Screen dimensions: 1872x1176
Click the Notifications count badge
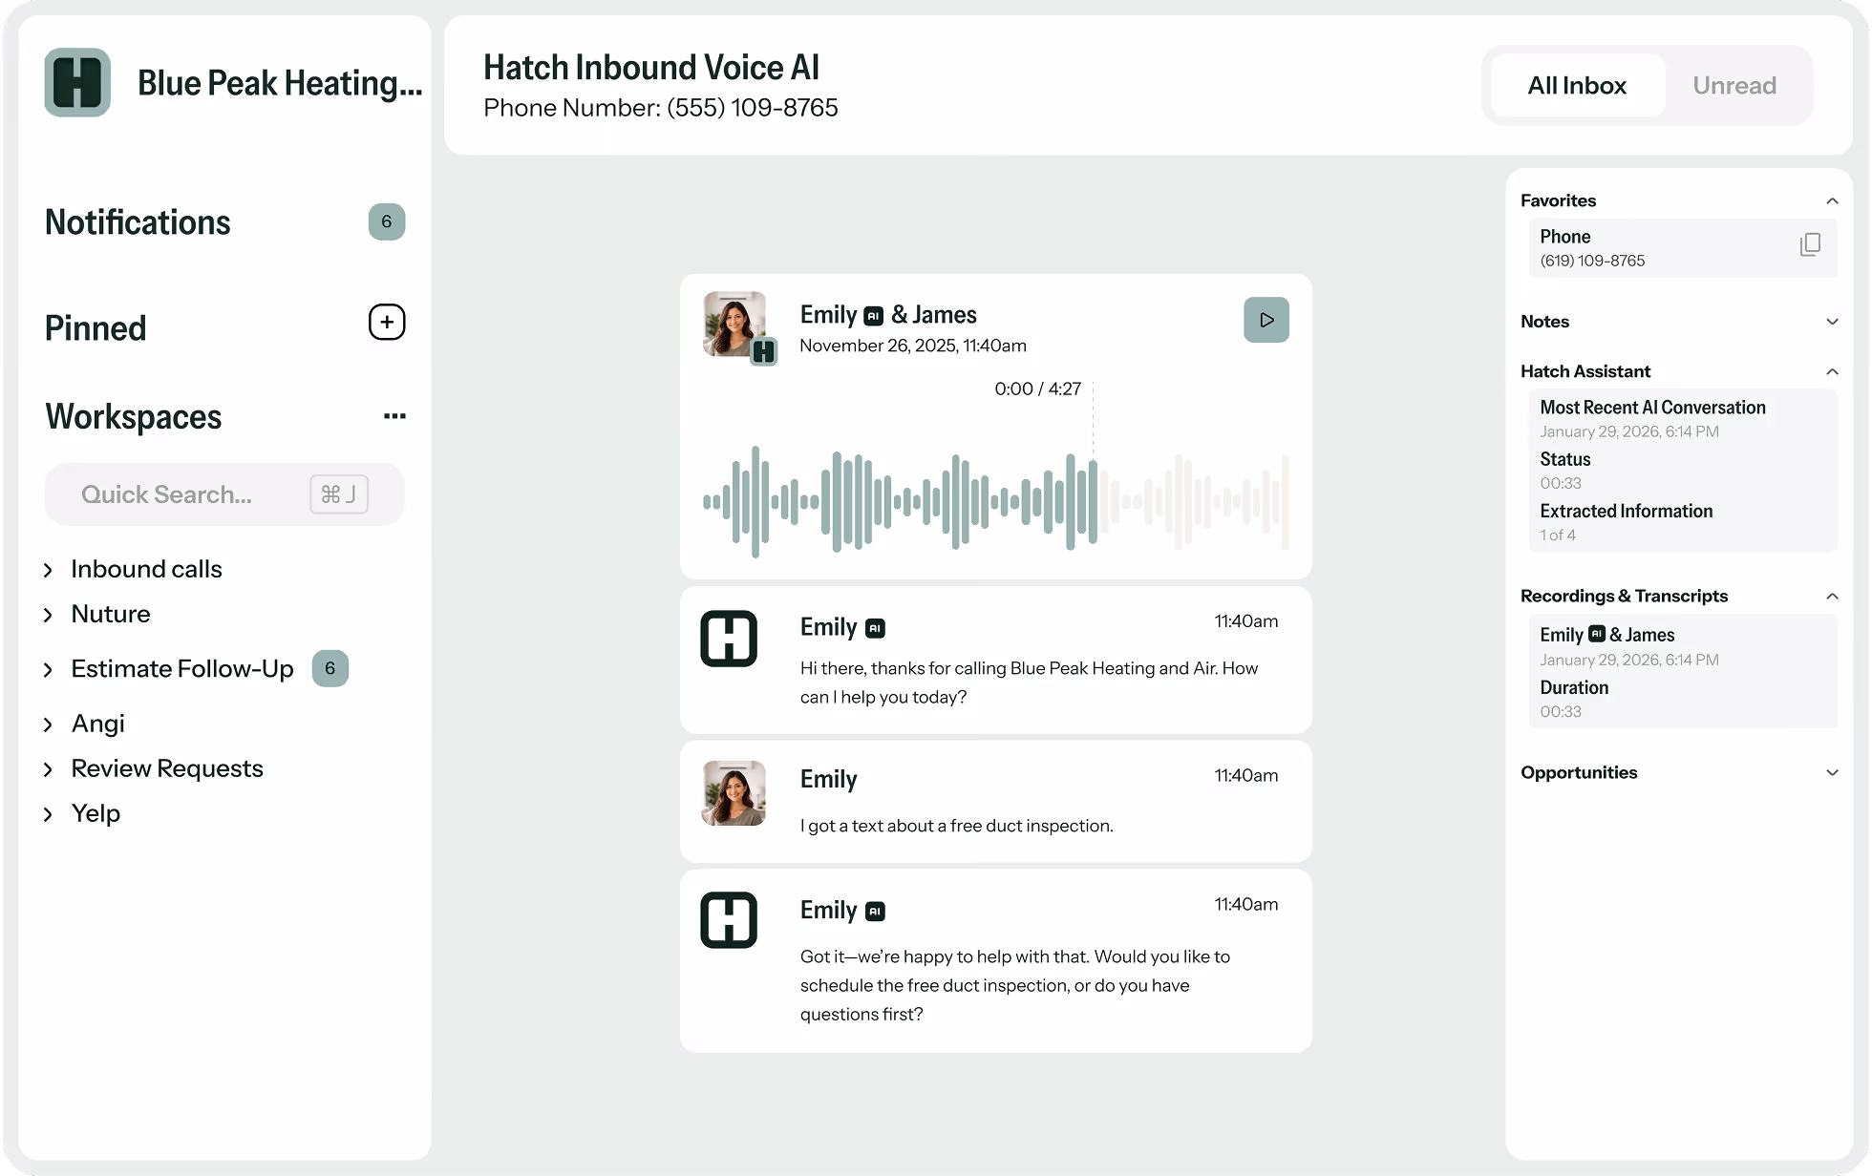387,221
